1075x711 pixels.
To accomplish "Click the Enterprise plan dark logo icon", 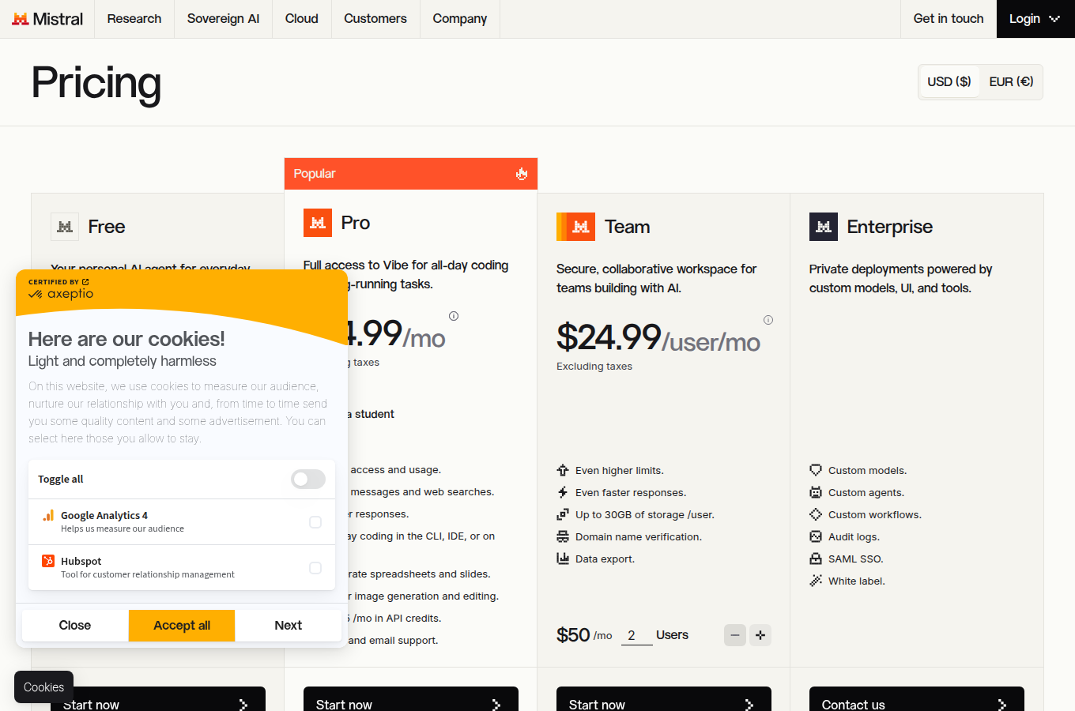I will coord(824,227).
